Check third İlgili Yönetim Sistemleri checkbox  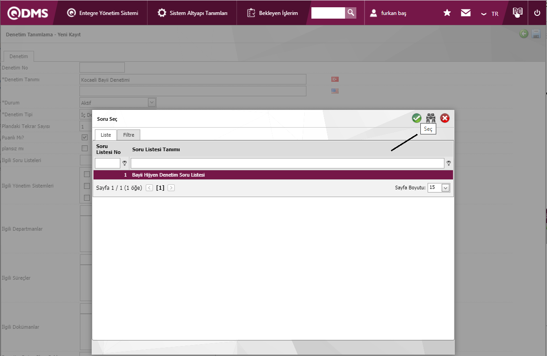(x=87, y=198)
